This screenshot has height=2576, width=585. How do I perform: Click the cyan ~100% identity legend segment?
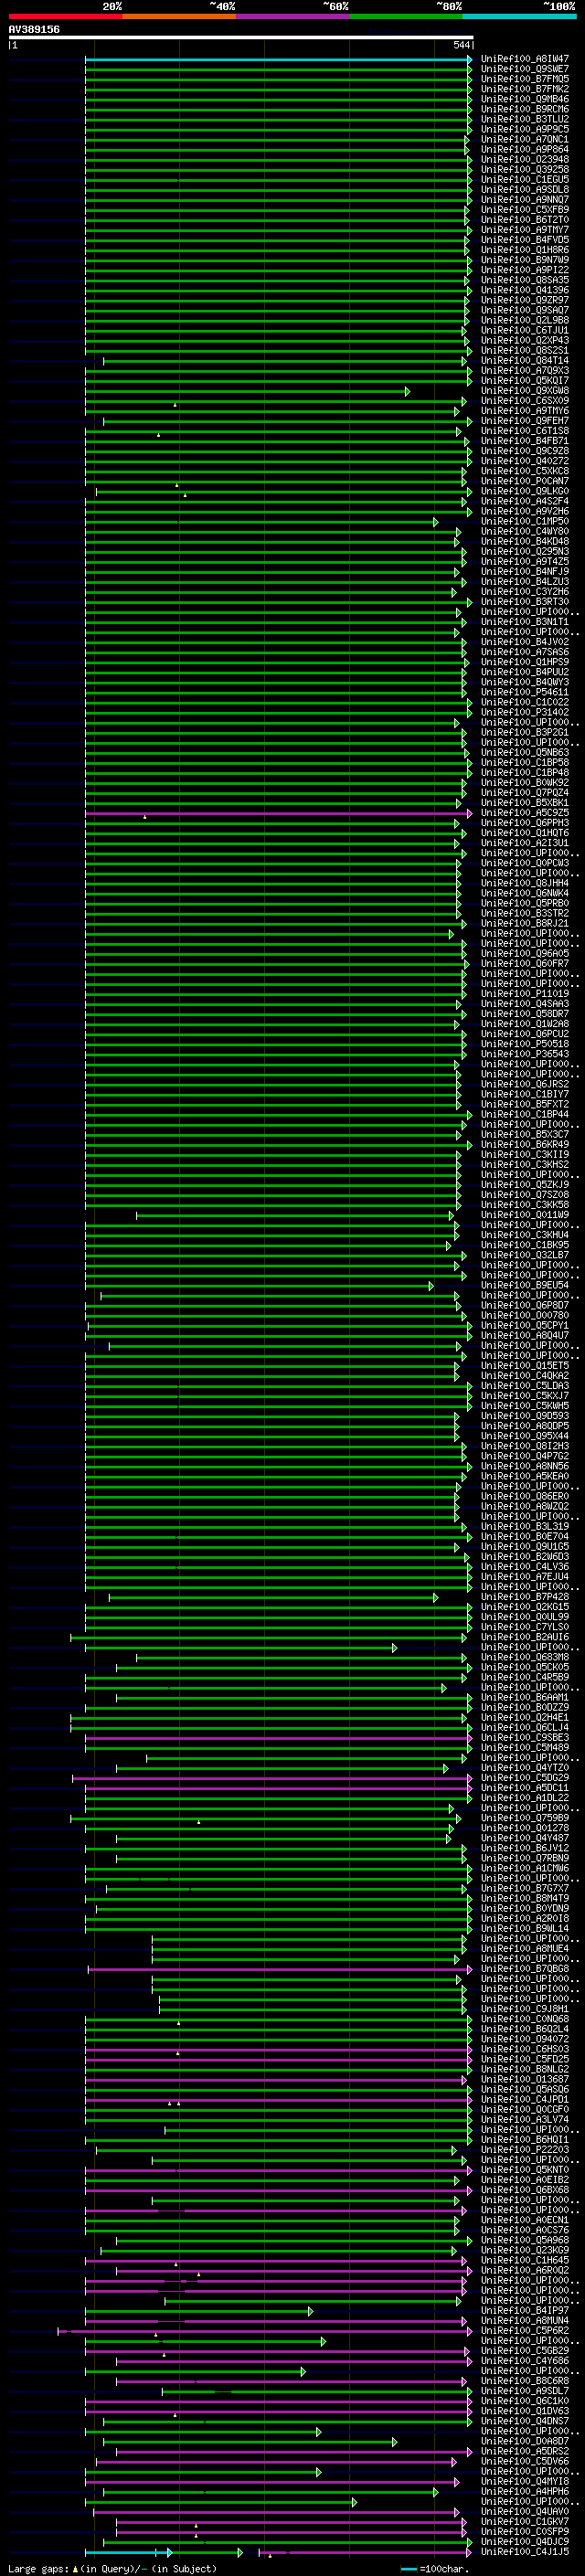pos(519,16)
